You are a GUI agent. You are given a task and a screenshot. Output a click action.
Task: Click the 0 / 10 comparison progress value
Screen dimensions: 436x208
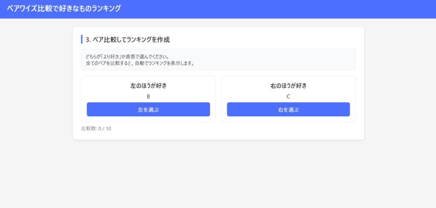point(105,129)
